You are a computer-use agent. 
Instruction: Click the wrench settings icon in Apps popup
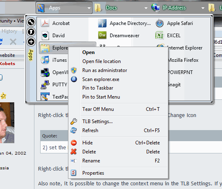point(31,22)
